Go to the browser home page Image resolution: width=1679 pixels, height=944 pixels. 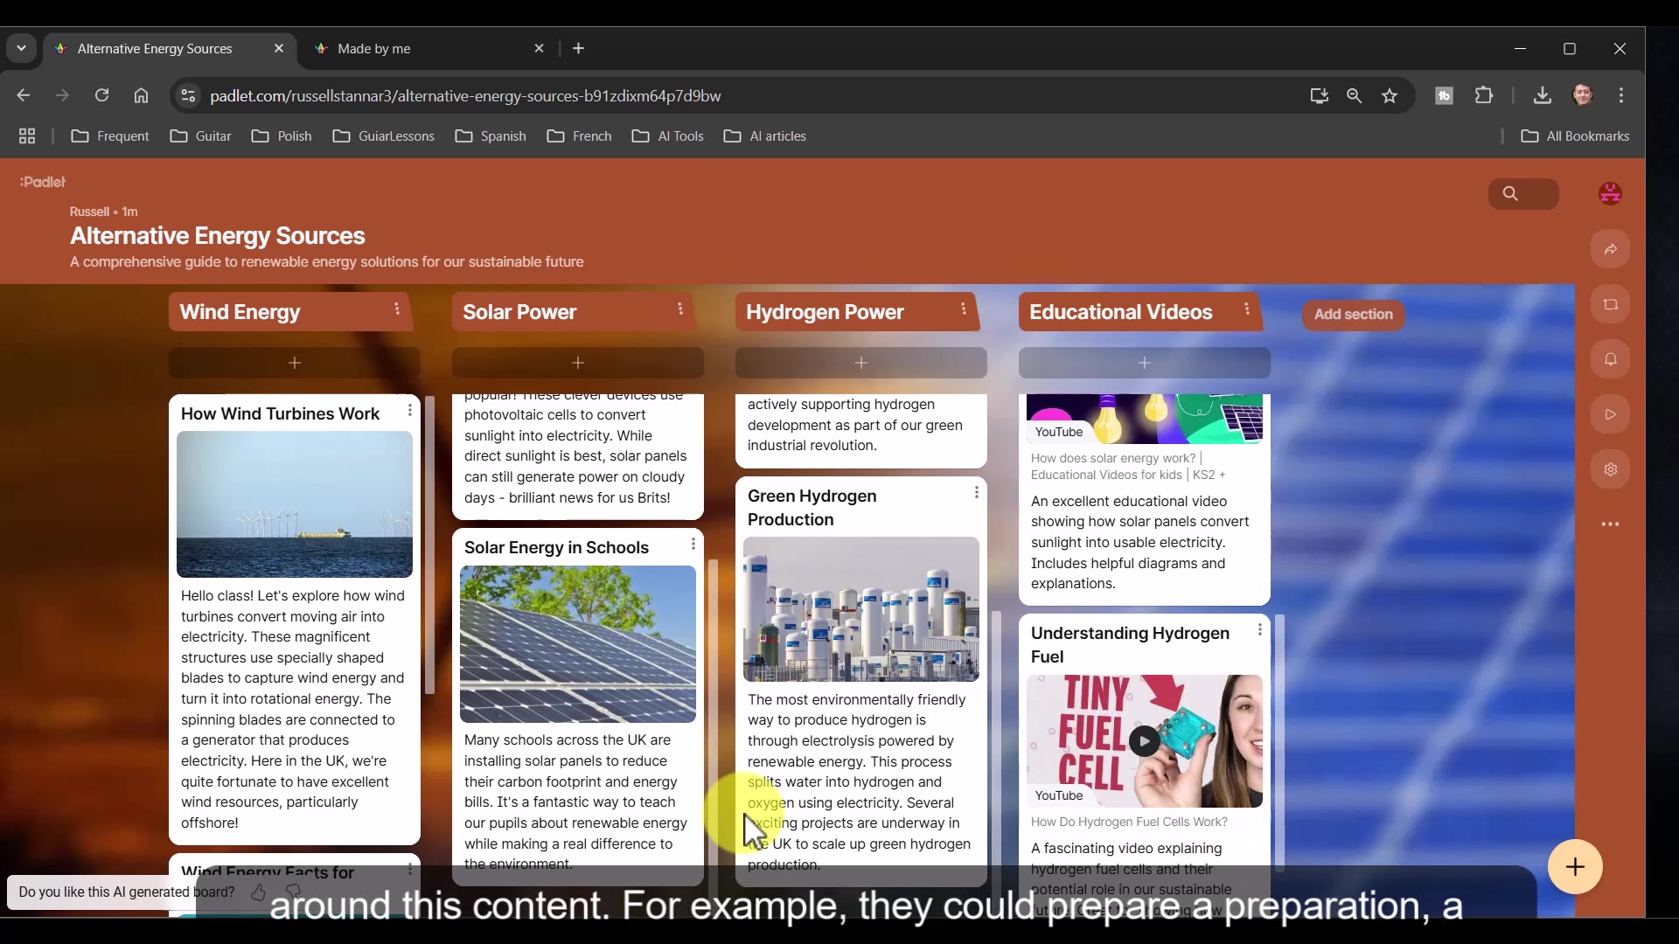[x=141, y=95]
